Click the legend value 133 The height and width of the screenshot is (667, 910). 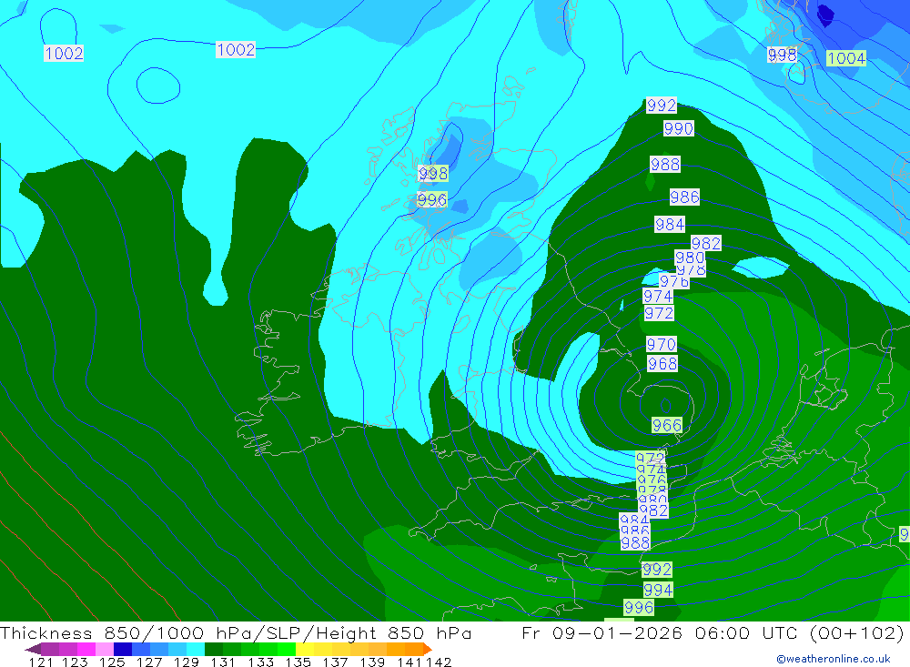(x=260, y=662)
